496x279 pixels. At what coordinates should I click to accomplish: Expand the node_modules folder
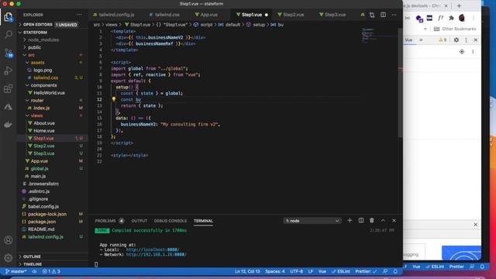pos(43,40)
